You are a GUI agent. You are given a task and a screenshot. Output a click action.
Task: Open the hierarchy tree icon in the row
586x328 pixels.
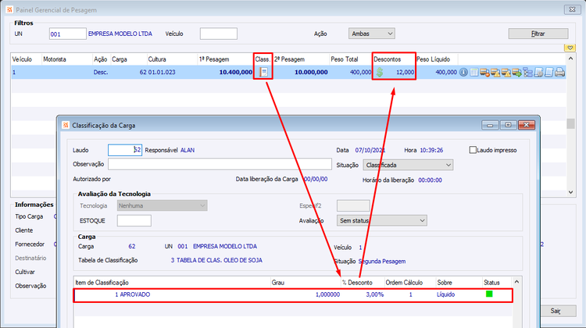click(527, 72)
